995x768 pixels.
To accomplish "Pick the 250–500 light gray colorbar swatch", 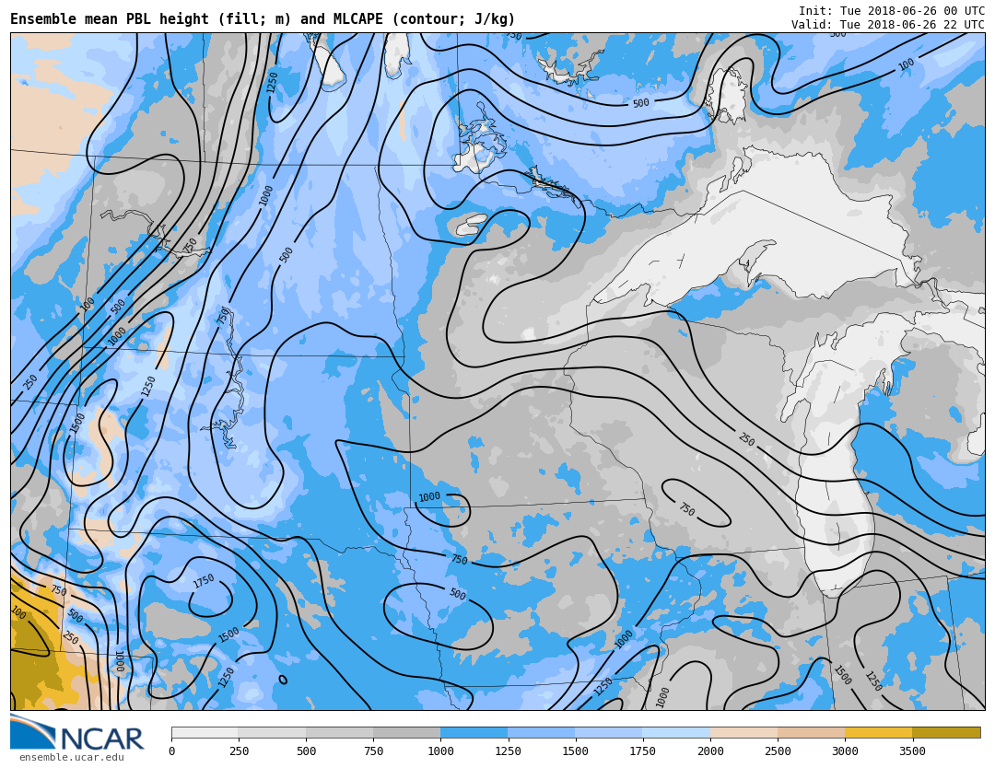I will click(x=272, y=733).
